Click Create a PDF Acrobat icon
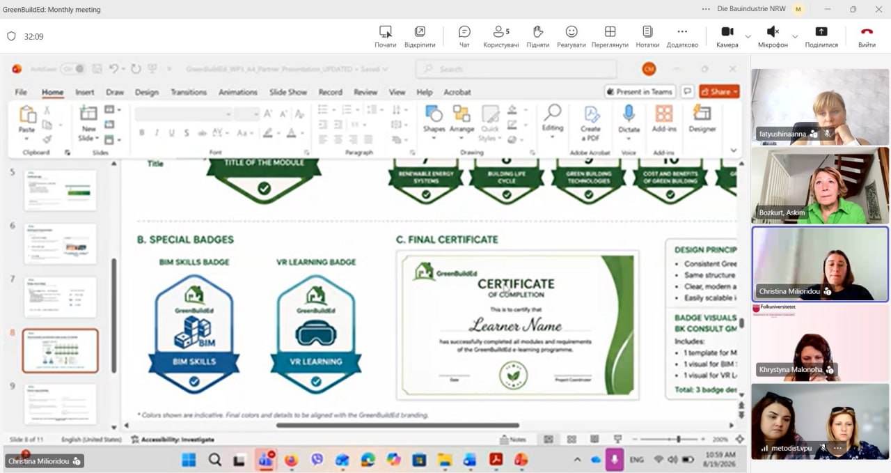 point(591,114)
